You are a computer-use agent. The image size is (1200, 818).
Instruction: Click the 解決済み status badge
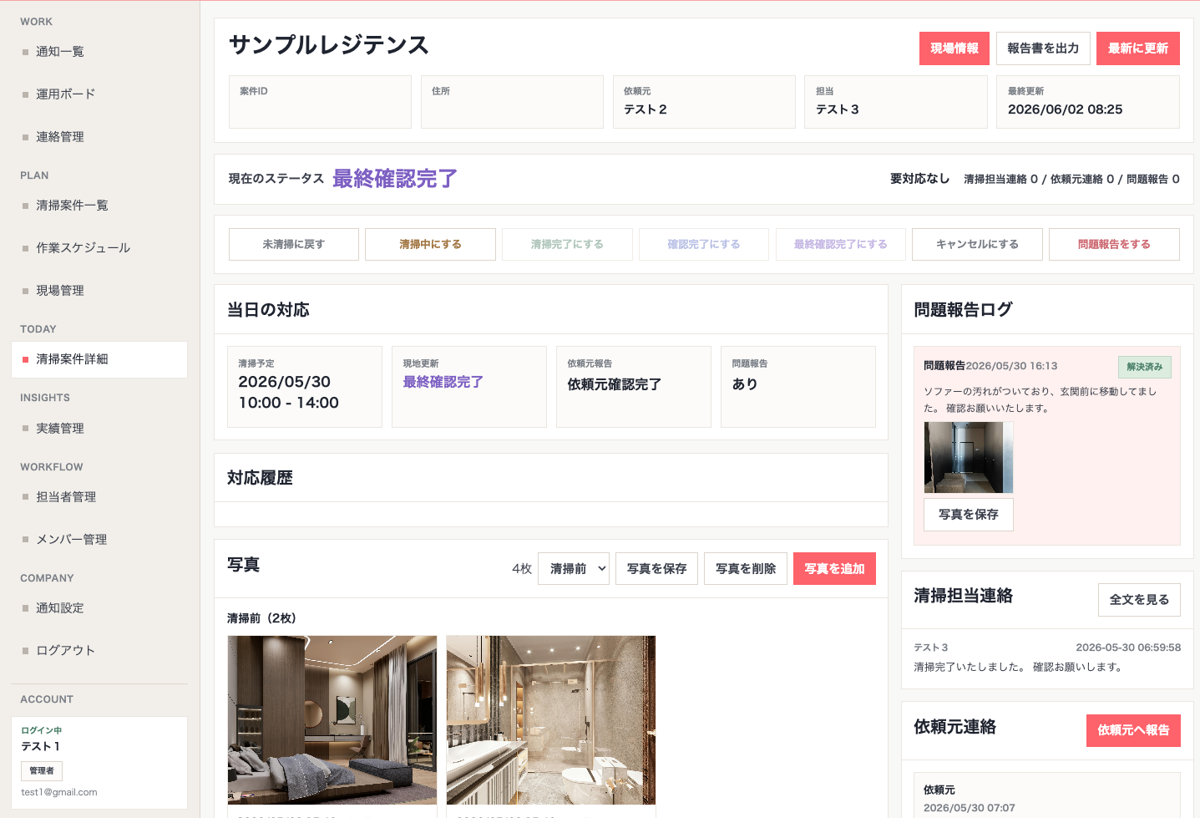click(1145, 367)
